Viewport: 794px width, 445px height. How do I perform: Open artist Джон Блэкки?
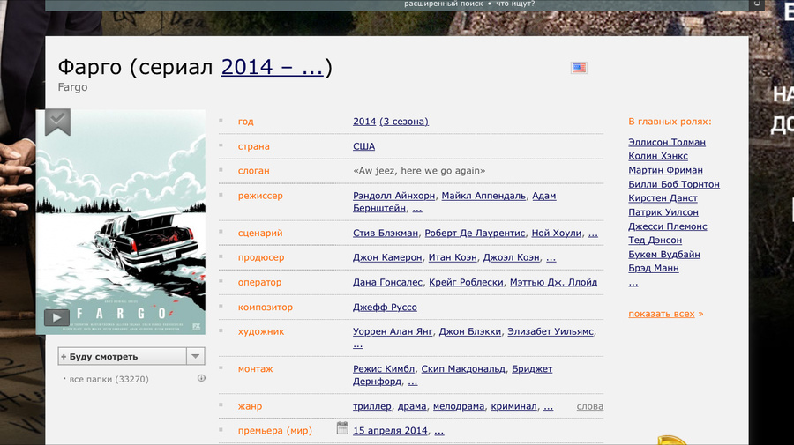coord(470,331)
